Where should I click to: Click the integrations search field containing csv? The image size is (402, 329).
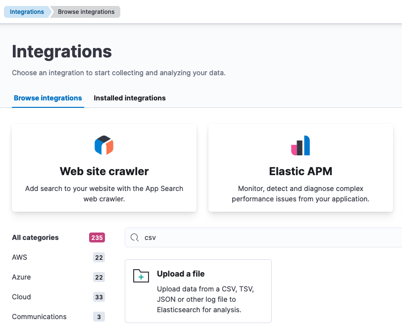263,237
